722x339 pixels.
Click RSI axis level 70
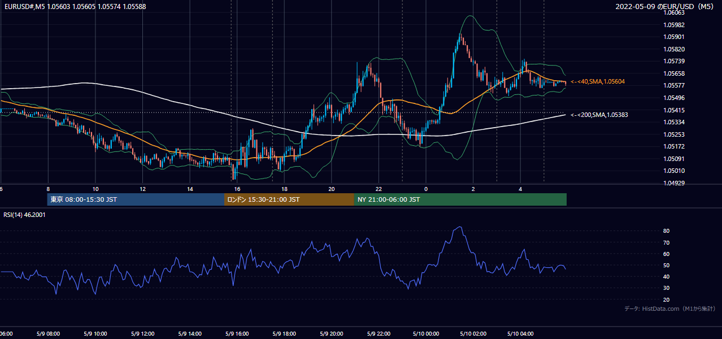point(667,242)
